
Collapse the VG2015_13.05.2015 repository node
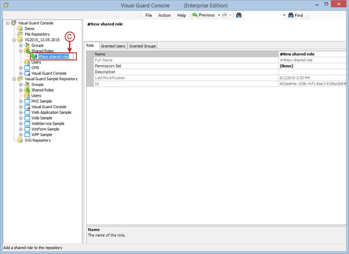pos(14,40)
